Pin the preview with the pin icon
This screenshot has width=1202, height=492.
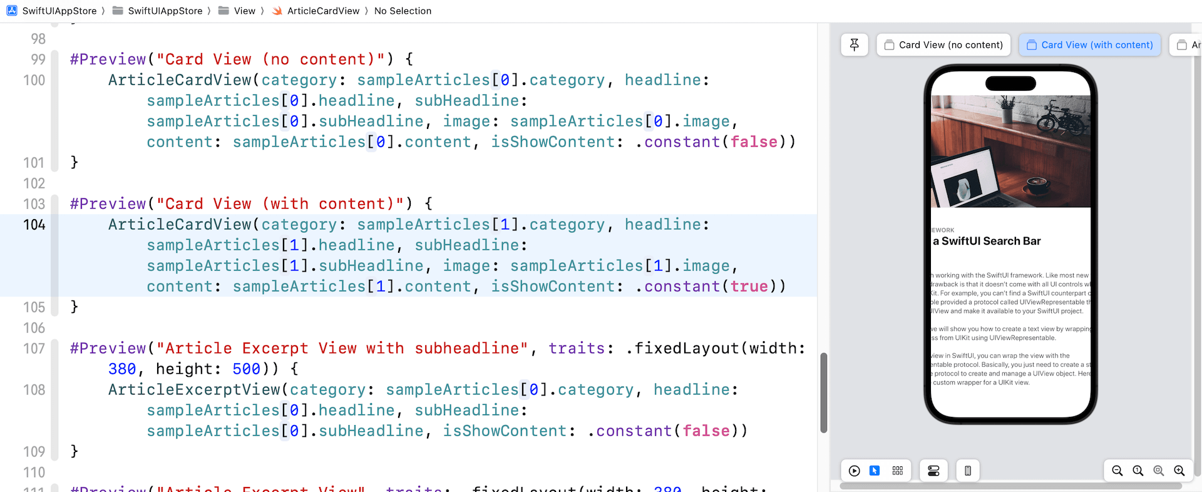point(854,45)
